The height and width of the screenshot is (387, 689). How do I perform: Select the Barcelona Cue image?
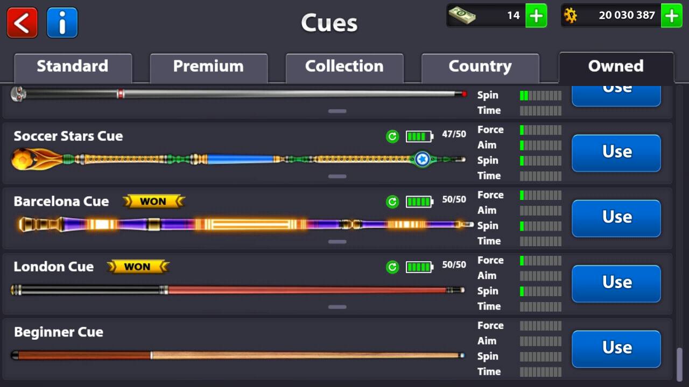coord(245,224)
